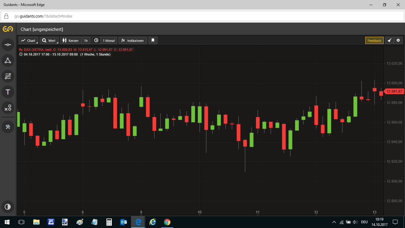Click the site security lock icon
The height and width of the screenshot is (228, 405).
(6, 16)
